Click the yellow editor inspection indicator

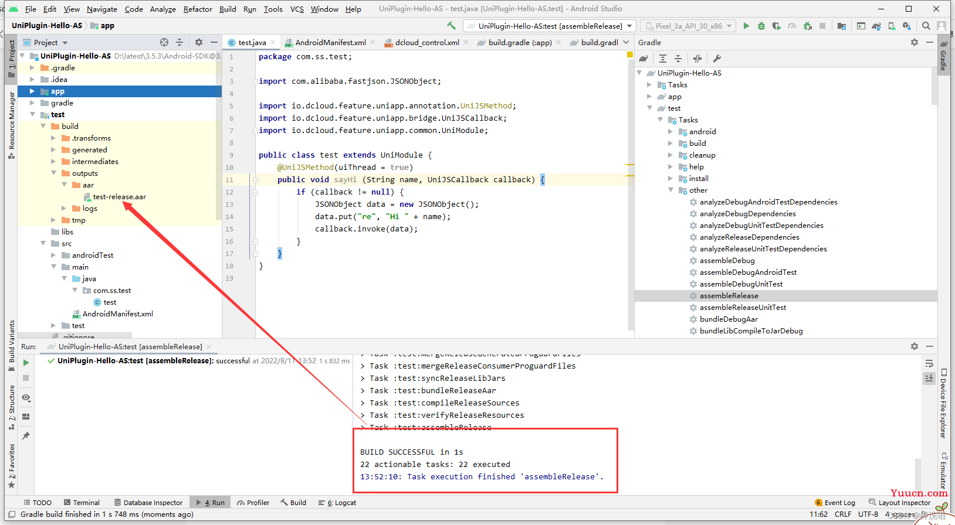[x=630, y=54]
